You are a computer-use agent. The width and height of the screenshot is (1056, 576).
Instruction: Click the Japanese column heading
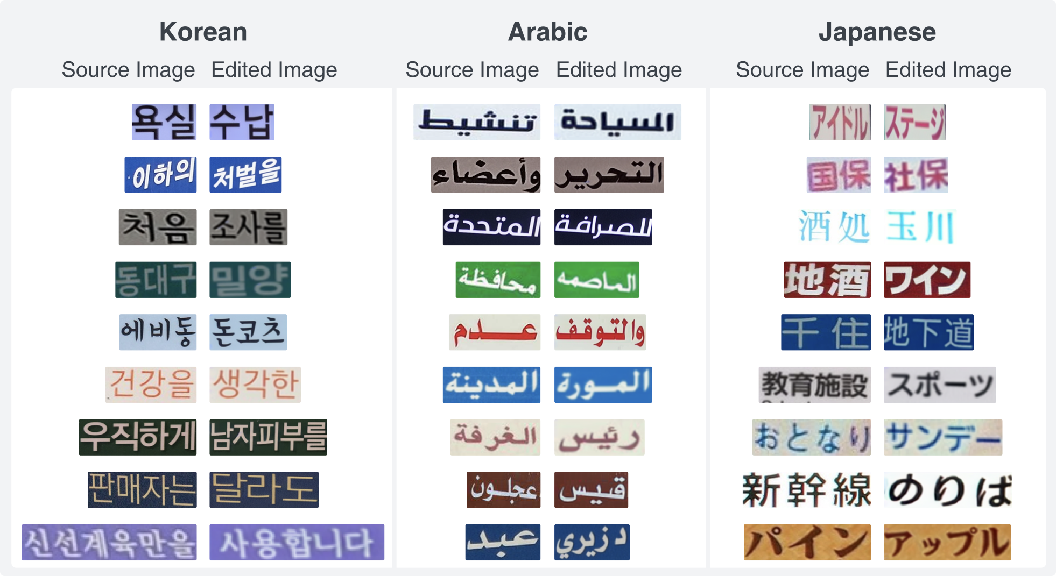click(x=877, y=32)
